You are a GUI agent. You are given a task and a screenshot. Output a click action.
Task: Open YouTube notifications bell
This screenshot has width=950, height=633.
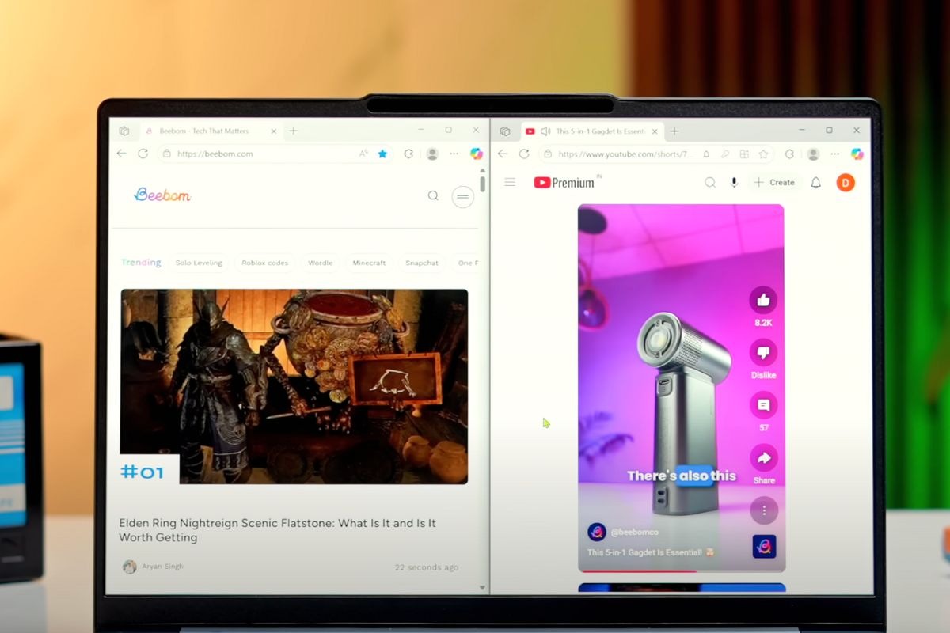[x=815, y=182]
